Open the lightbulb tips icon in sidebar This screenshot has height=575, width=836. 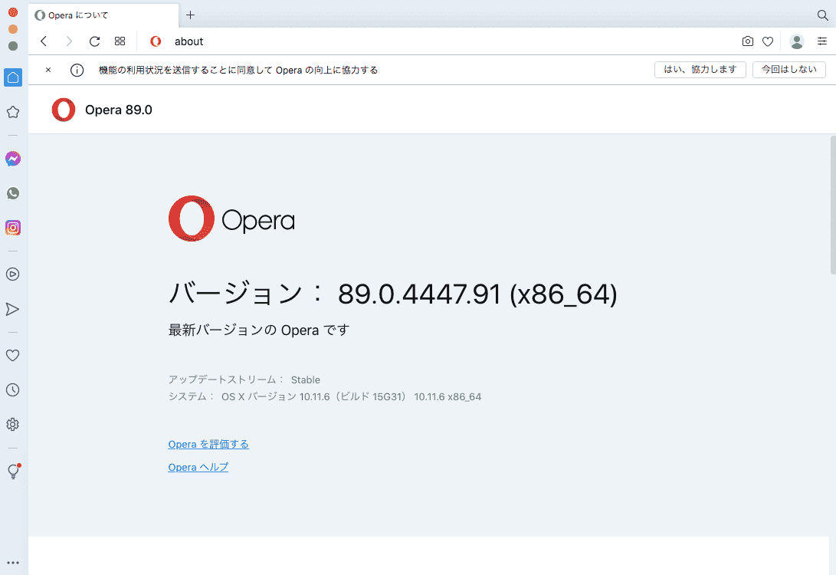coord(13,471)
